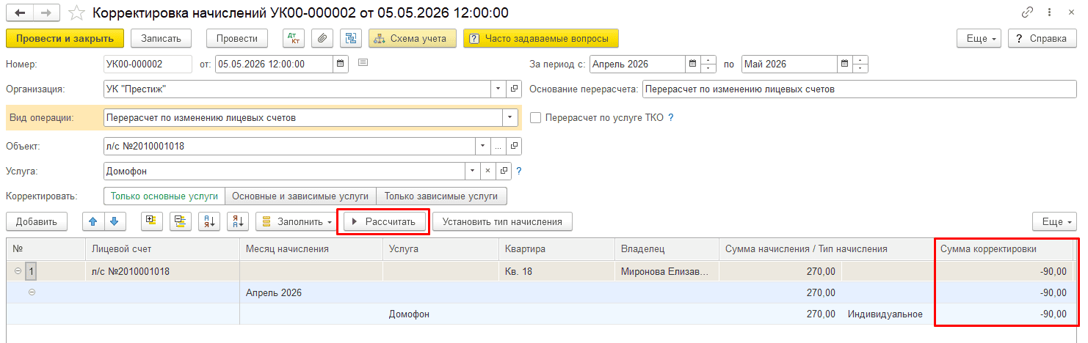Click the document structure icon in toolbar

351,38
